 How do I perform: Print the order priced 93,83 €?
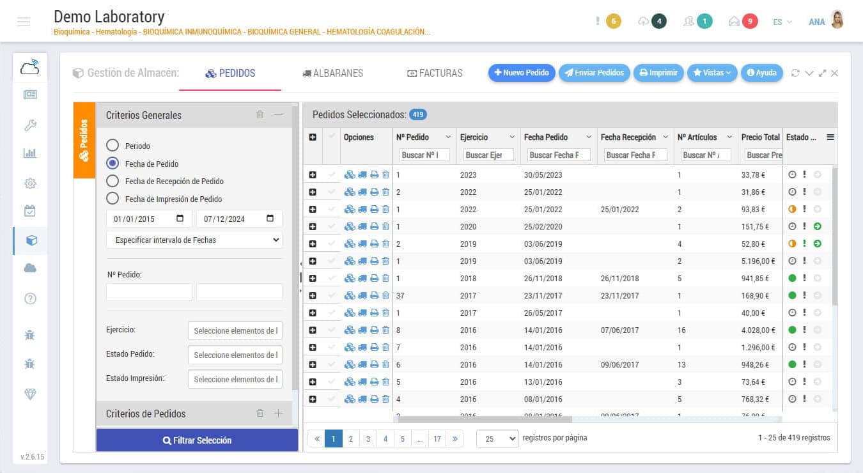click(x=375, y=209)
